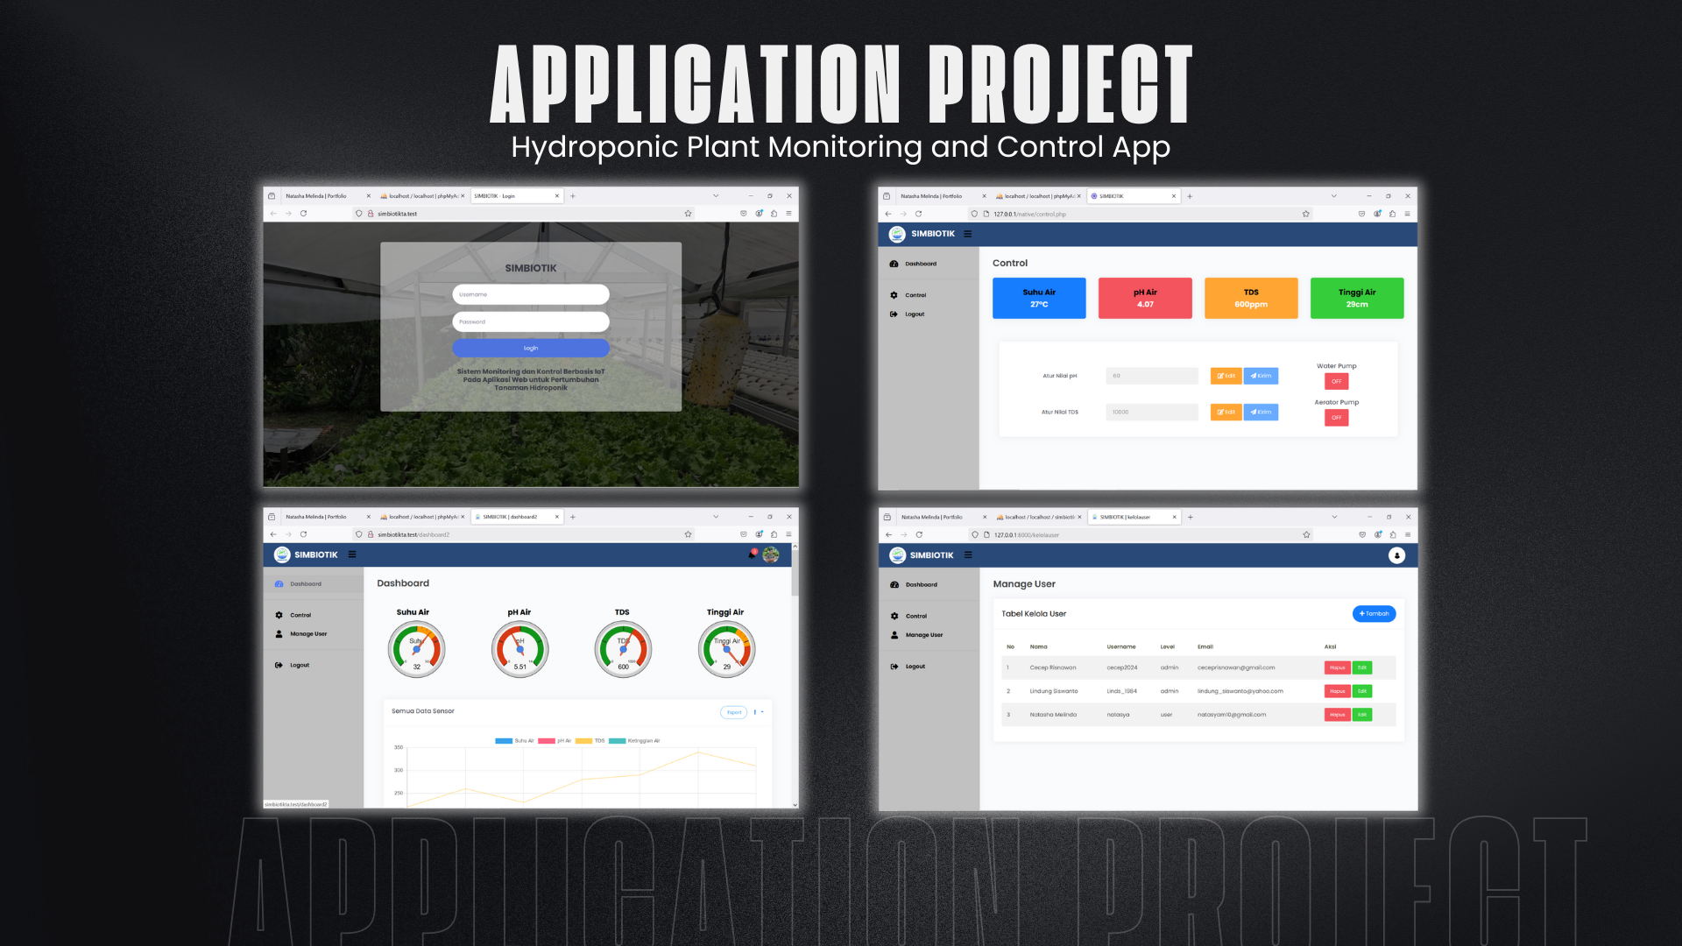Click the Tinggi Air gauge showing 29
The image size is (1682, 946).
click(x=727, y=649)
